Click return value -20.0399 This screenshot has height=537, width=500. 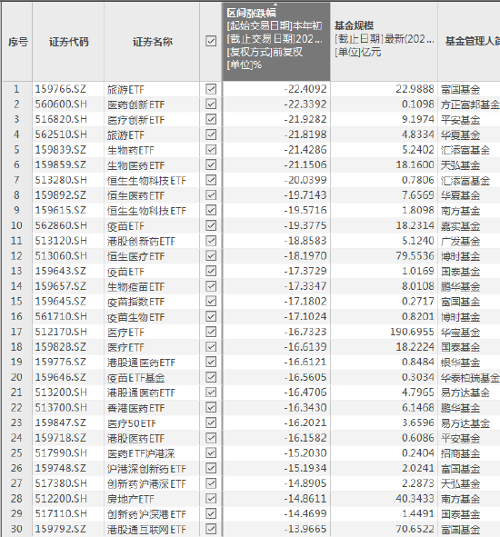(305, 180)
